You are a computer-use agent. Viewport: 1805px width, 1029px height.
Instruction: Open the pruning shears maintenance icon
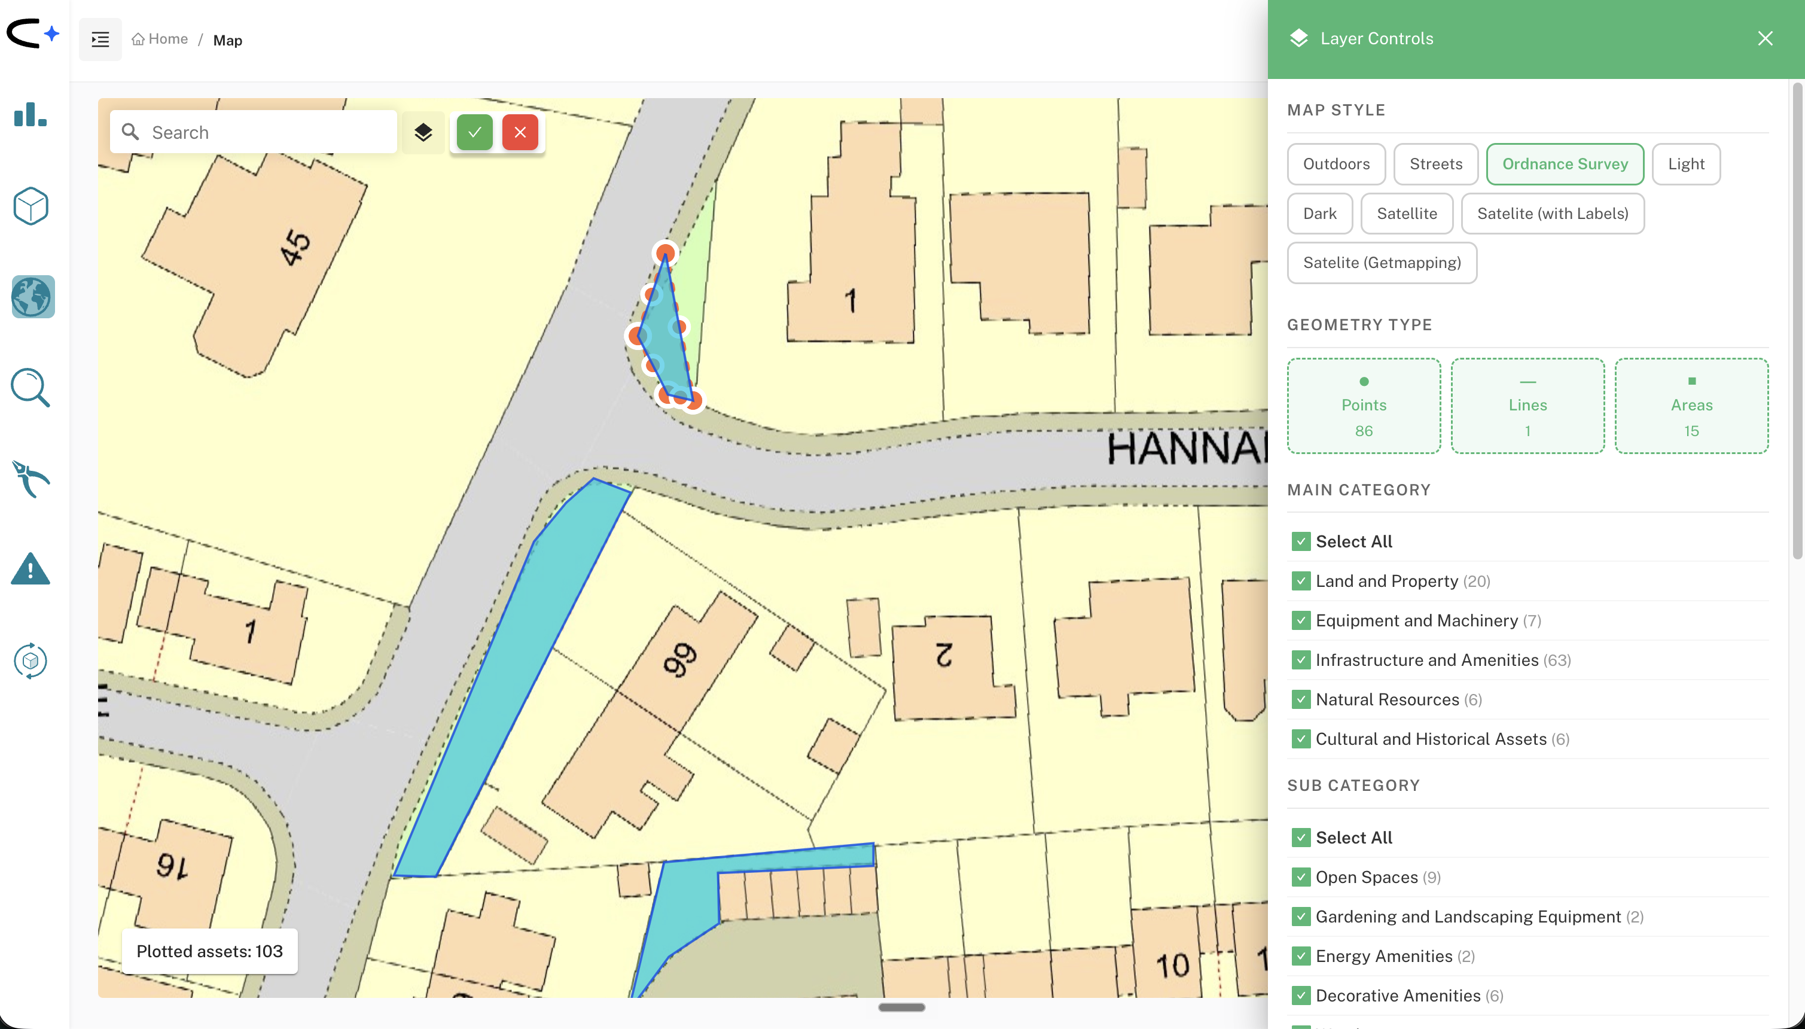point(31,479)
